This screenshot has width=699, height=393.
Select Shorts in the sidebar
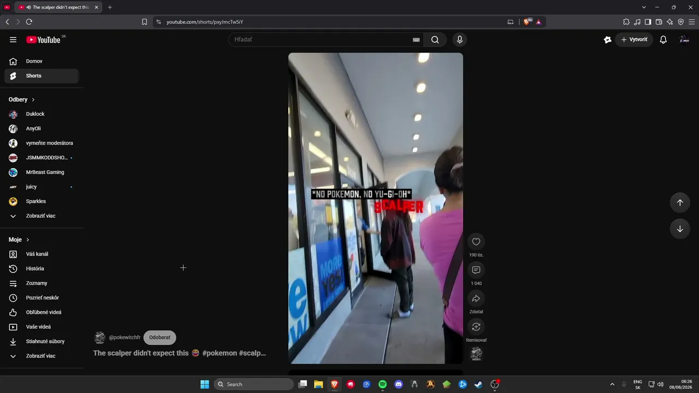pyautogui.click(x=42, y=76)
